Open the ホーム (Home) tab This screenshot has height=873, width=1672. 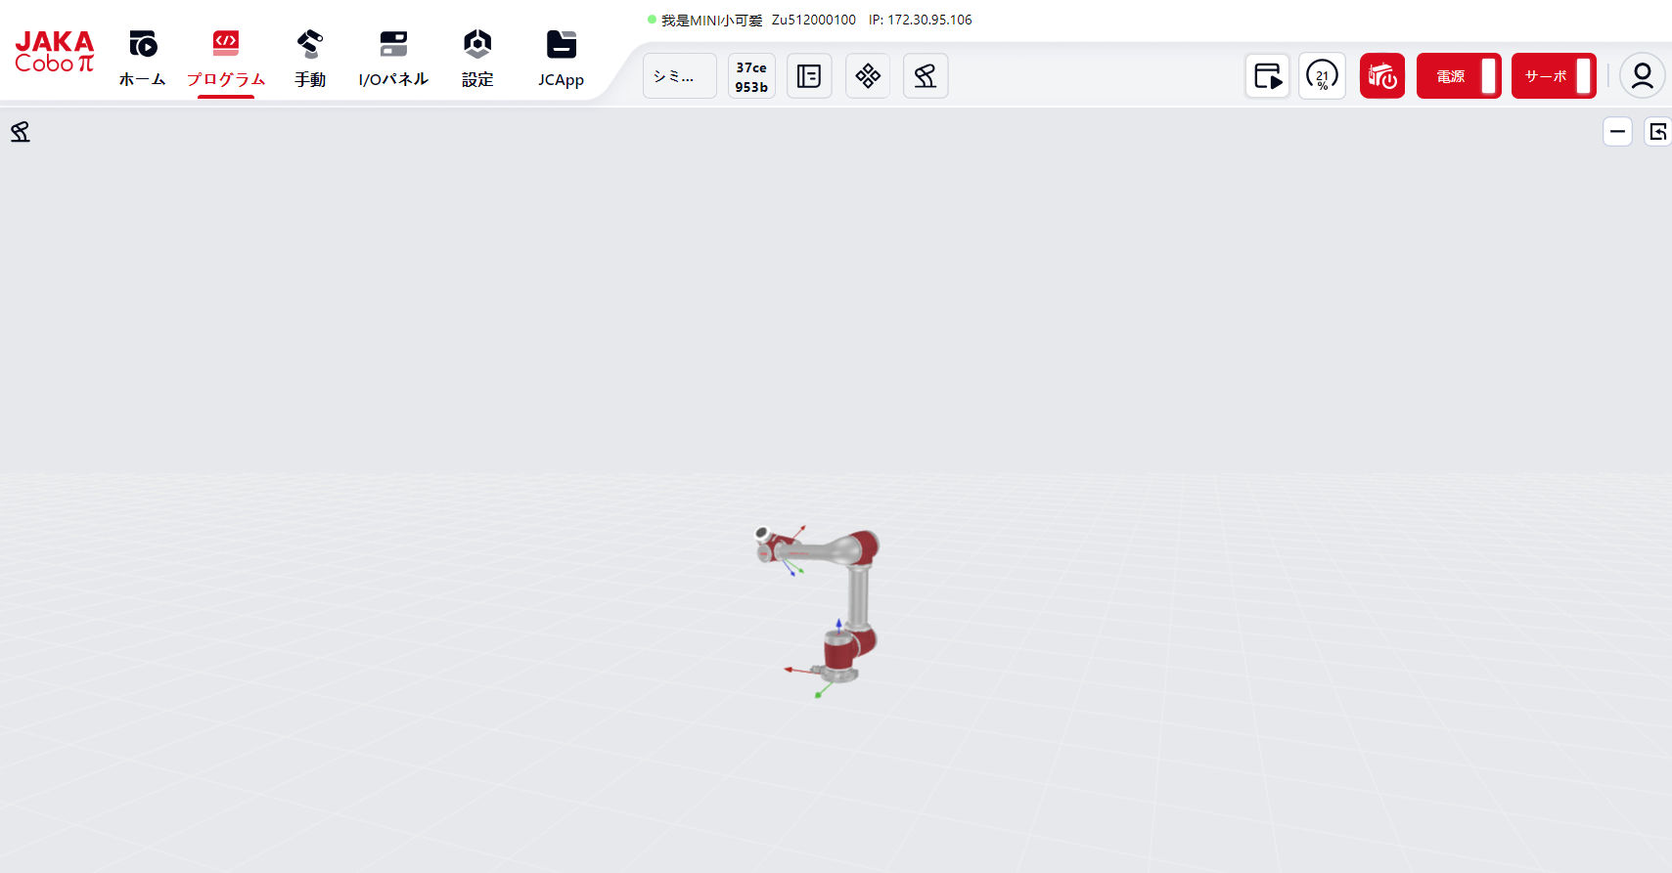(142, 59)
